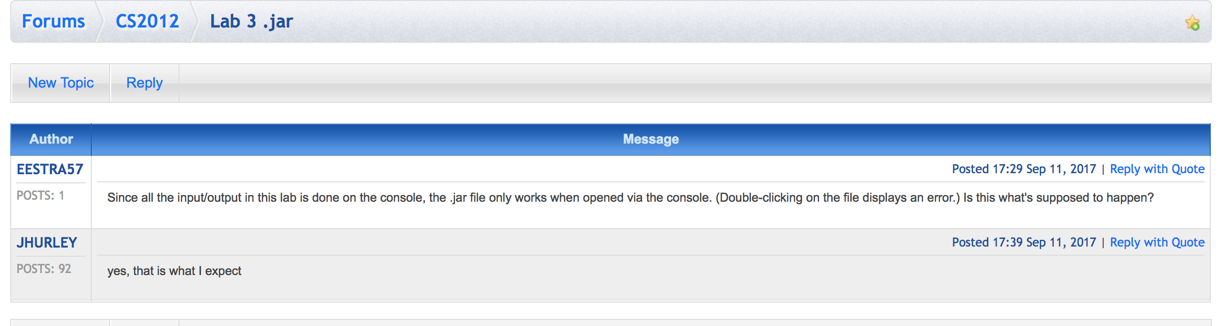Screen dimensions: 1223x326
Task: Click the Posted 17:39 timestamp
Action: coord(1024,242)
